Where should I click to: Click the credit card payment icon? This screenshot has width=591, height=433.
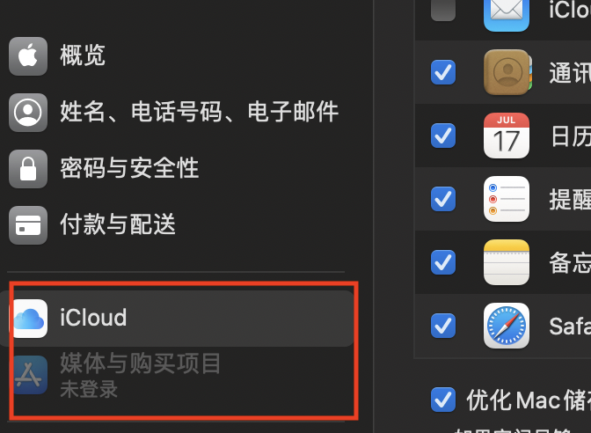click(28, 224)
